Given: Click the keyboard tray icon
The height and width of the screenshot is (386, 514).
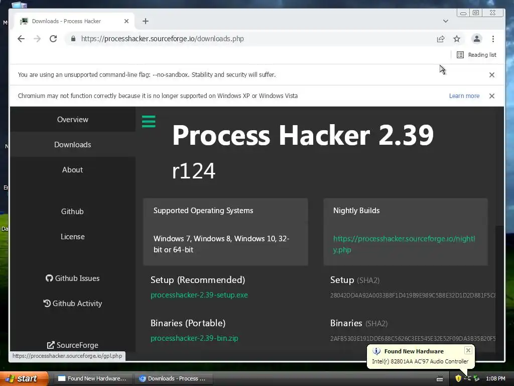Looking at the screenshot, I should 440,379.
